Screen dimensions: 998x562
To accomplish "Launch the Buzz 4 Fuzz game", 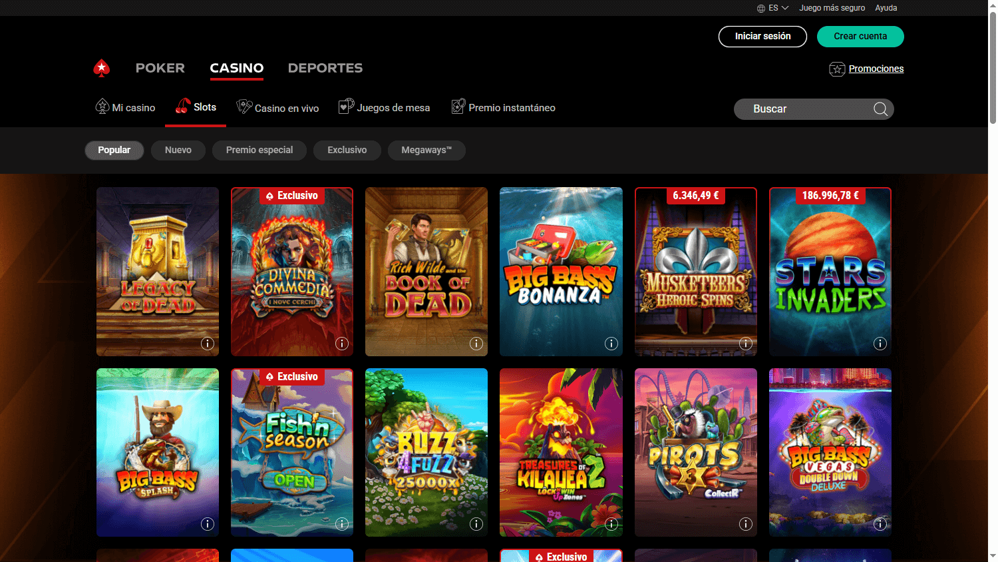I will [426, 453].
